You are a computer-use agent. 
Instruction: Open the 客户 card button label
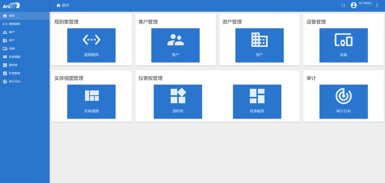tap(176, 55)
